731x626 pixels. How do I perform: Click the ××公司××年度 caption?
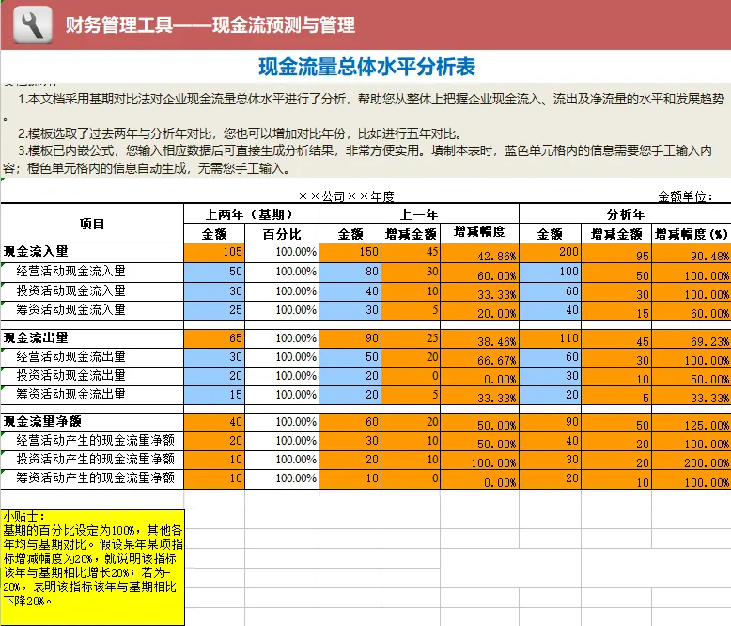pyautogui.click(x=347, y=196)
